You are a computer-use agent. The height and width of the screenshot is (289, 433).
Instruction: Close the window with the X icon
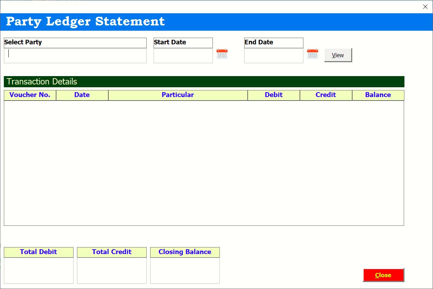425,7
